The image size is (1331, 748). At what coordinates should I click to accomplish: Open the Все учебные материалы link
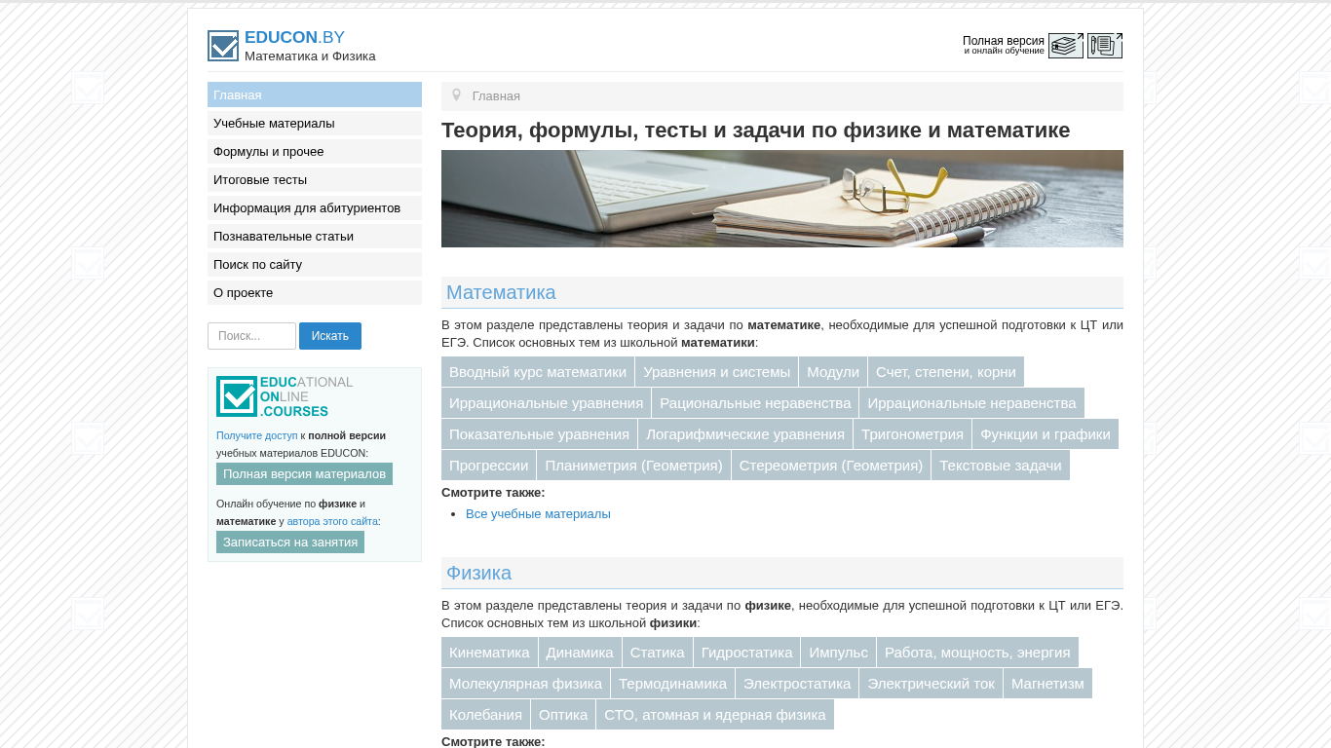pos(538,514)
